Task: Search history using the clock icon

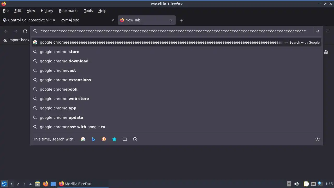Action: (135, 139)
